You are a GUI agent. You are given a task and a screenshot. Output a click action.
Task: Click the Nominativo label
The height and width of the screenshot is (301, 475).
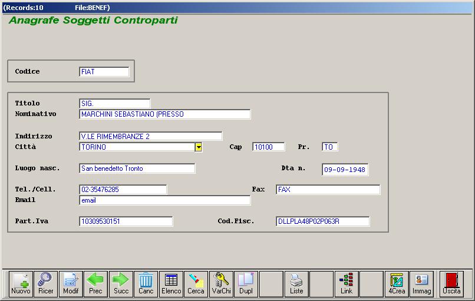[35, 114]
